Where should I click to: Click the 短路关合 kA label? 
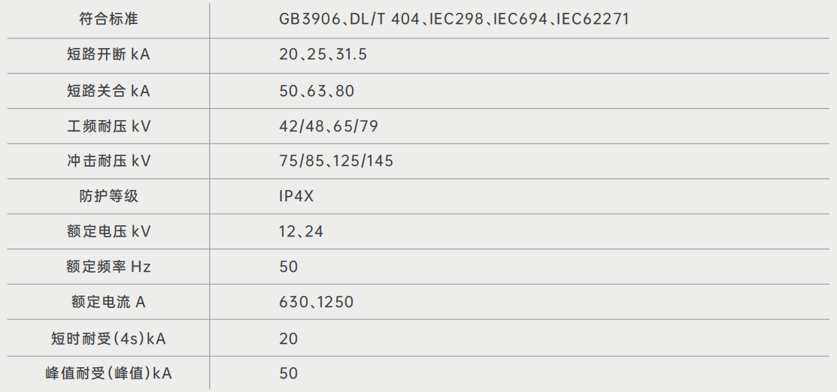tap(108, 91)
